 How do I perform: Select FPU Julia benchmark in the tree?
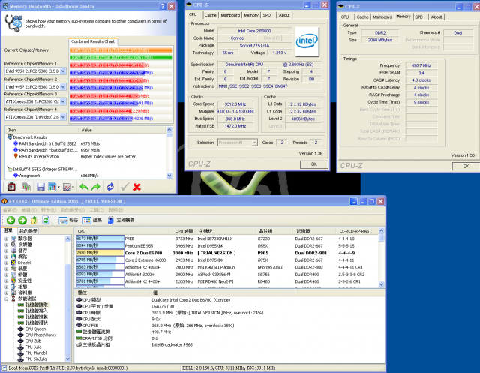(x=33, y=347)
